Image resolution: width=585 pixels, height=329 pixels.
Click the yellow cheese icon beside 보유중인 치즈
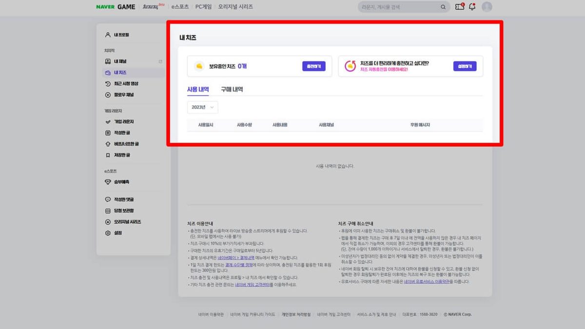[199, 66]
